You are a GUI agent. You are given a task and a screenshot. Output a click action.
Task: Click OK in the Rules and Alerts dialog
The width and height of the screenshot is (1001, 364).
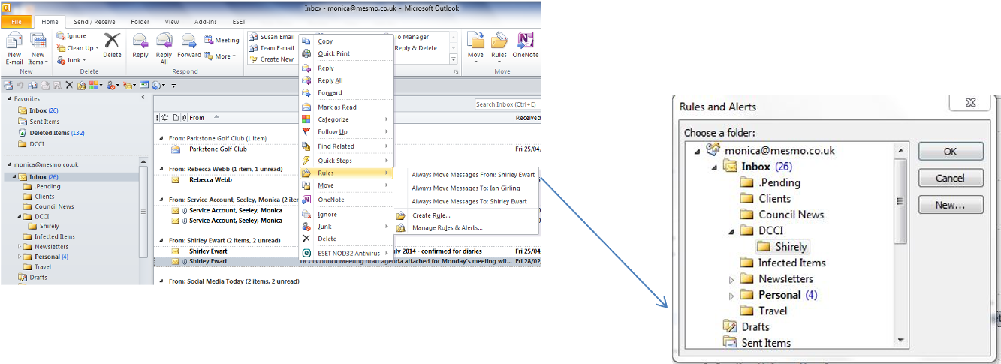click(x=950, y=151)
